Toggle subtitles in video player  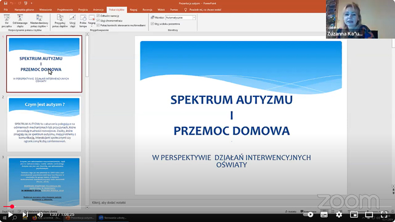(x=324, y=215)
